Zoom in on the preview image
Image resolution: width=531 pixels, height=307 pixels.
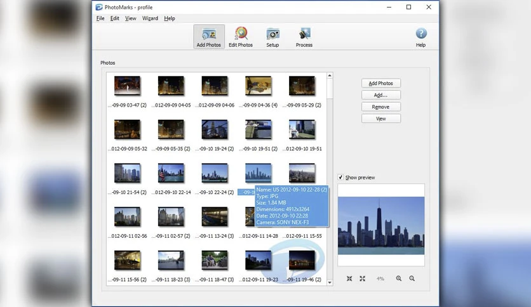coord(399,278)
